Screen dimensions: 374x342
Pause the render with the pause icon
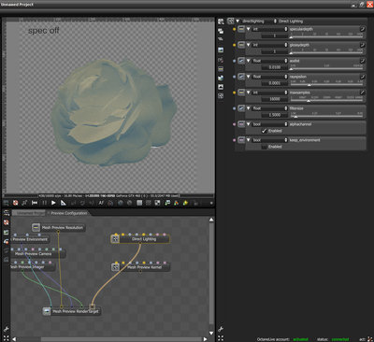44,203
